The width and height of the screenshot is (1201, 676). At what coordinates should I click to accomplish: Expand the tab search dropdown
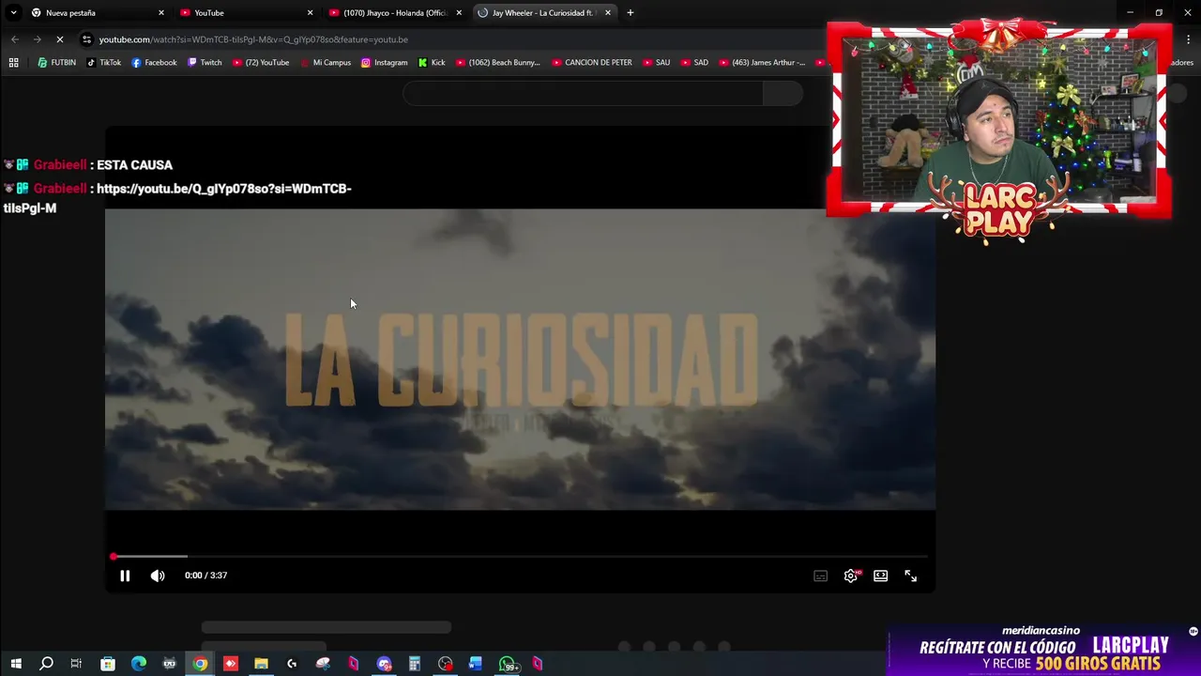point(12,12)
